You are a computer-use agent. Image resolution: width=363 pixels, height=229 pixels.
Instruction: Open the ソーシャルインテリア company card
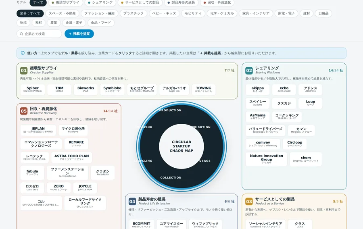pos(265,225)
